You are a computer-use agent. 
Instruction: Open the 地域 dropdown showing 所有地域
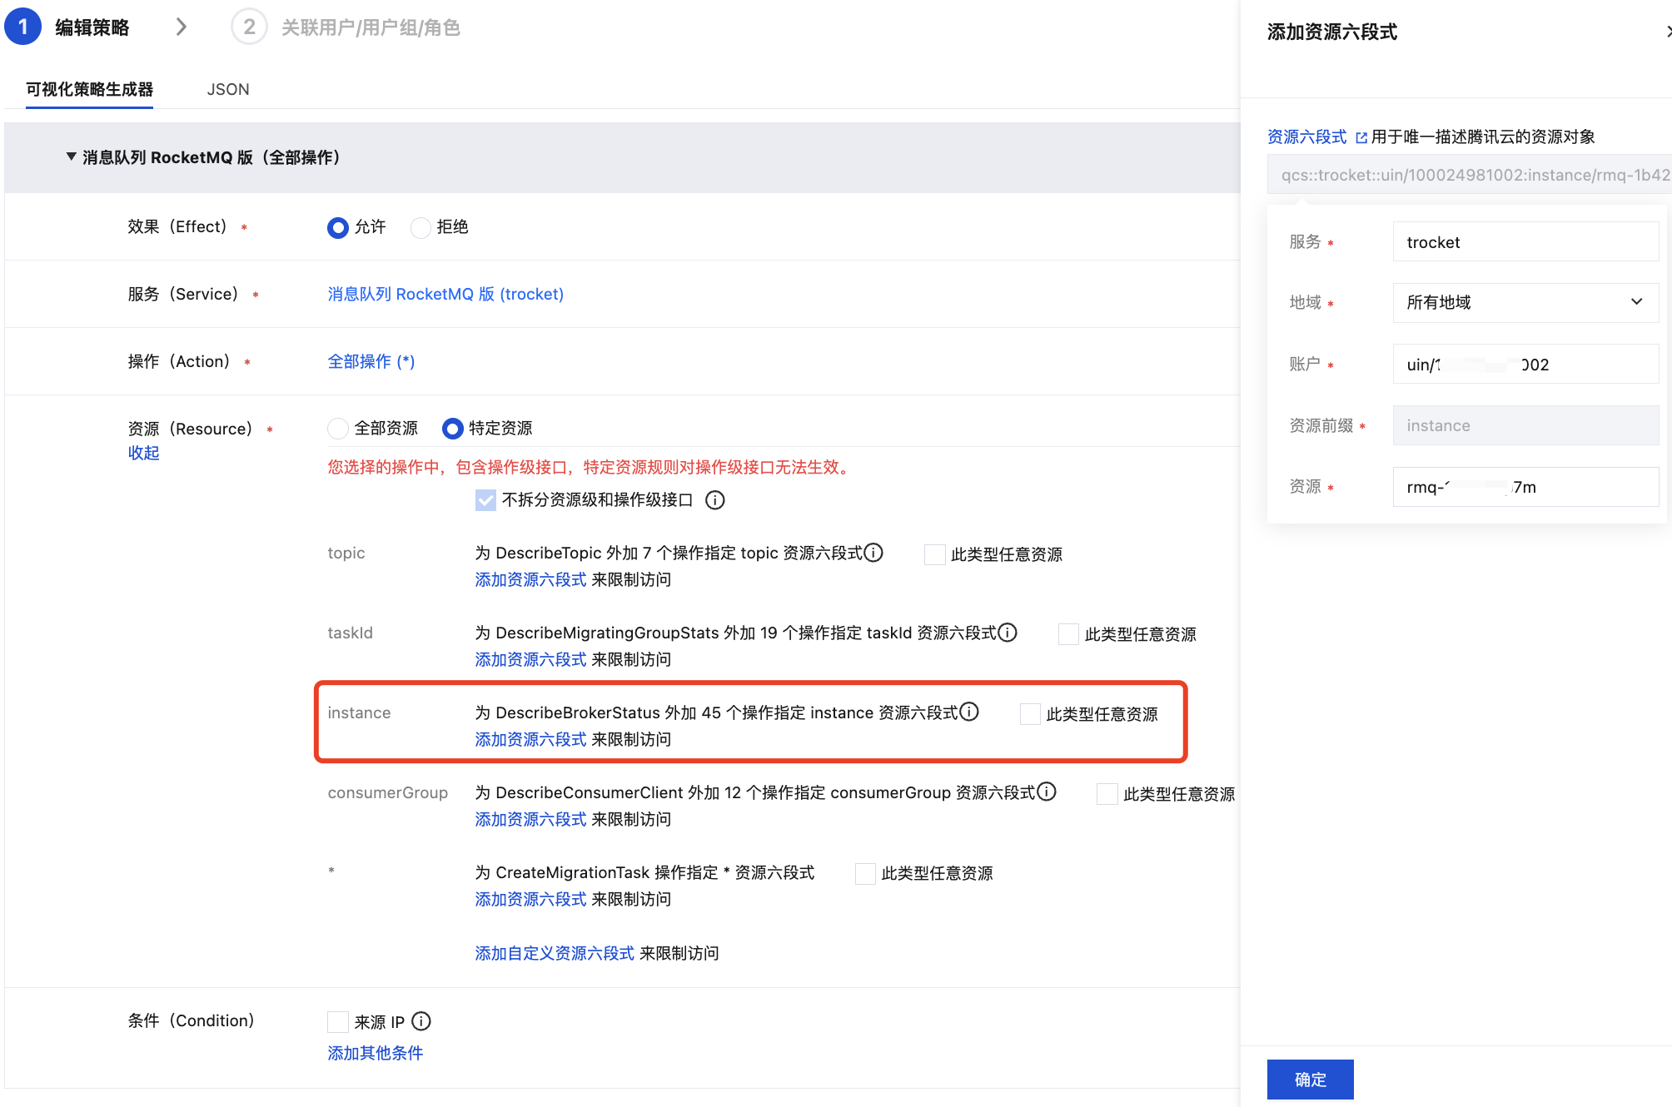1525,302
